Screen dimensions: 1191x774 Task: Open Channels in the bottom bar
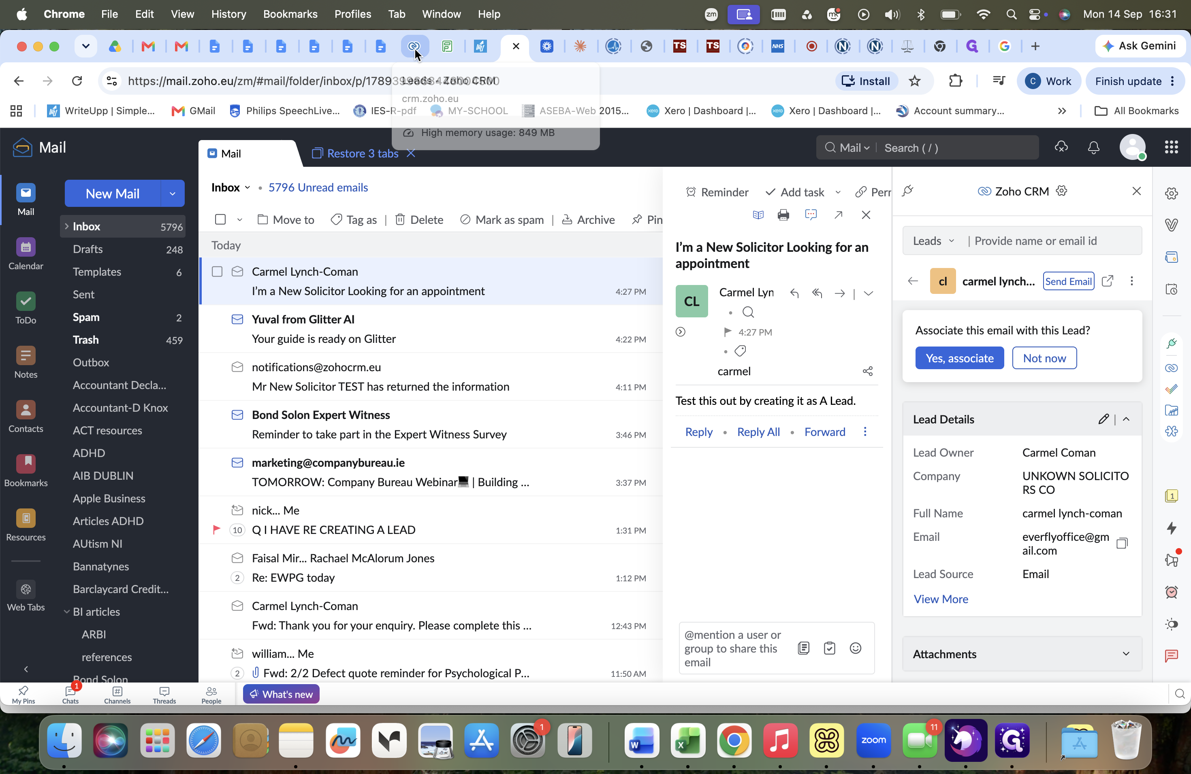click(117, 694)
